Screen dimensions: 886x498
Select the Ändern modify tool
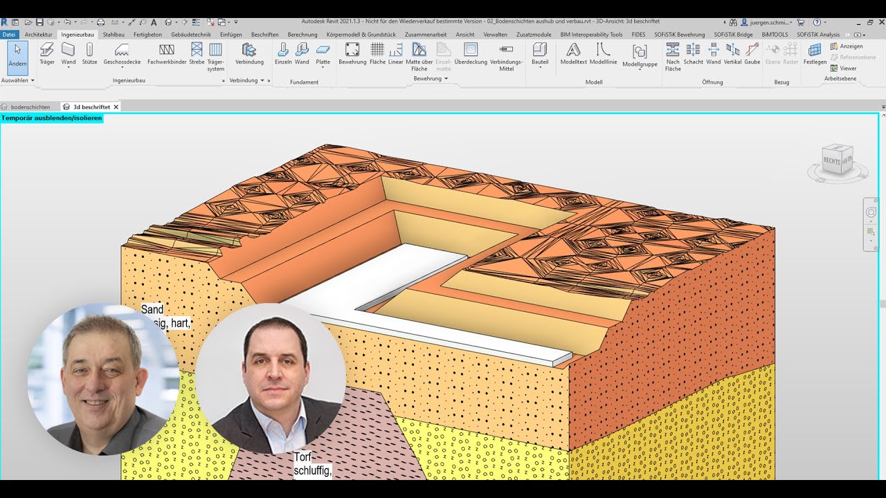(17, 57)
